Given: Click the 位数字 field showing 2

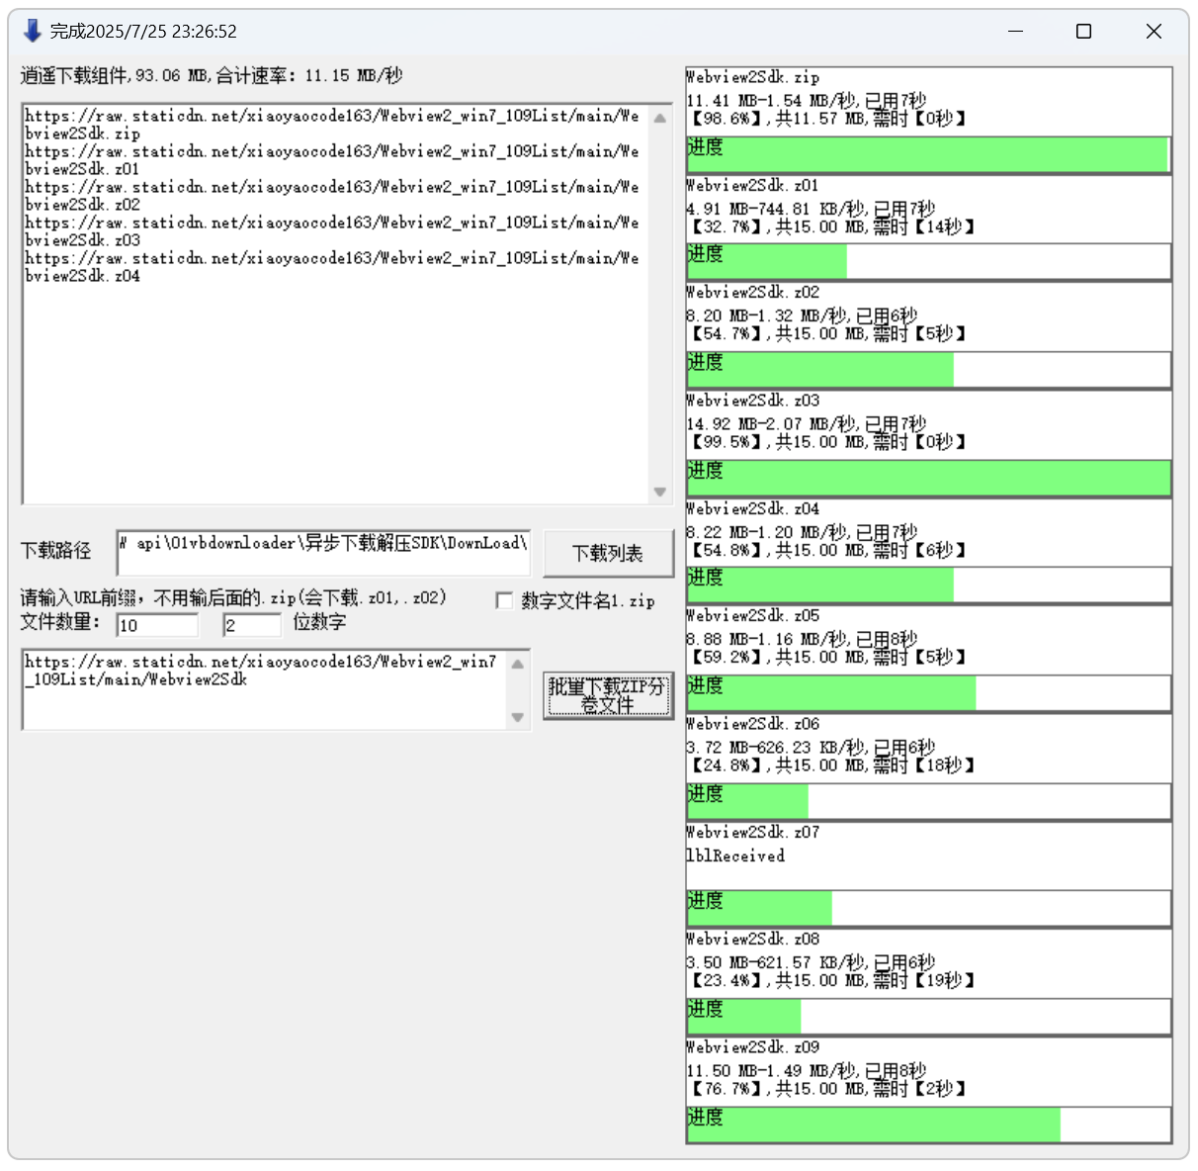Looking at the screenshot, I should 252,625.
